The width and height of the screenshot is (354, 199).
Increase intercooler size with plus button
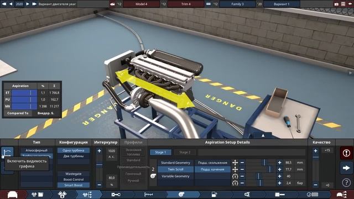(100, 151)
